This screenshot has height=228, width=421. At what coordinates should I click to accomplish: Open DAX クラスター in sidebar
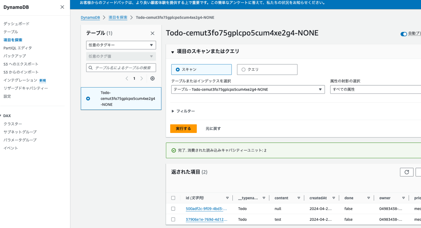[13, 124]
